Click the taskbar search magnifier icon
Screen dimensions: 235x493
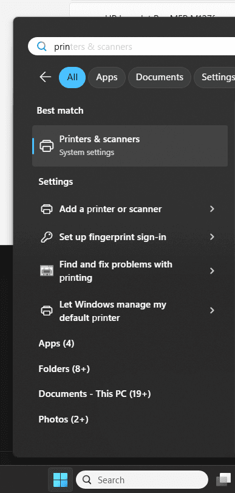coord(87,480)
